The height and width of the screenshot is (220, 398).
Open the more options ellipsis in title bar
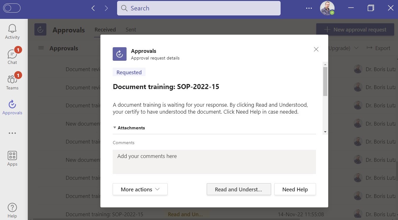pyautogui.click(x=309, y=8)
